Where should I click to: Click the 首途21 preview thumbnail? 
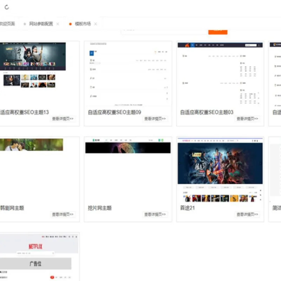pos(220,170)
